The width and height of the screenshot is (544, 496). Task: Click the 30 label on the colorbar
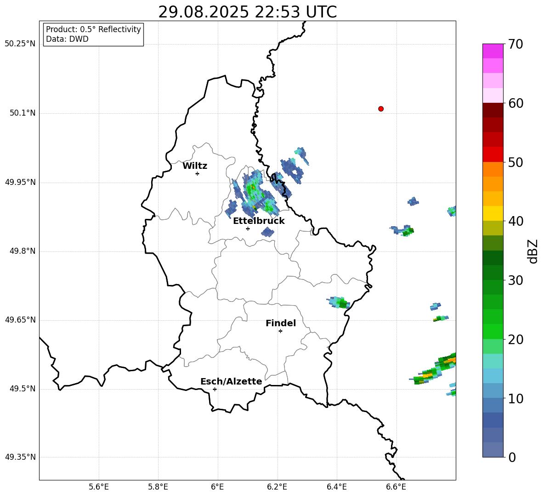(x=516, y=280)
